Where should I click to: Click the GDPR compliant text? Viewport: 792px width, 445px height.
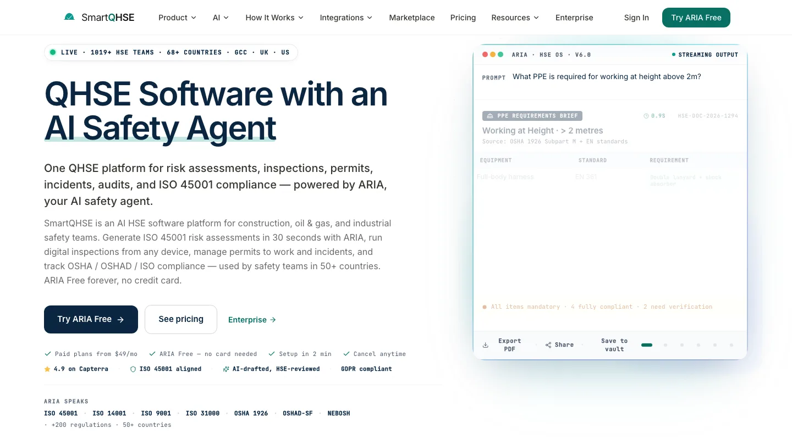click(366, 369)
